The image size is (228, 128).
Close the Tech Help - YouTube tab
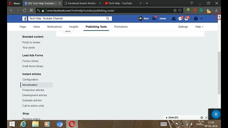[x=141, y=3]
